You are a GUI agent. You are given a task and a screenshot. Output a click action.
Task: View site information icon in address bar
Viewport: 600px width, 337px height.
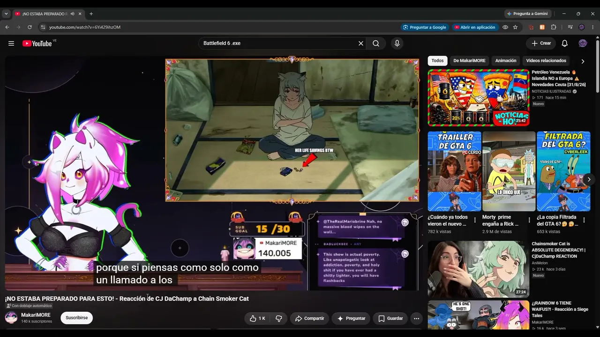(x=43, y=27)
